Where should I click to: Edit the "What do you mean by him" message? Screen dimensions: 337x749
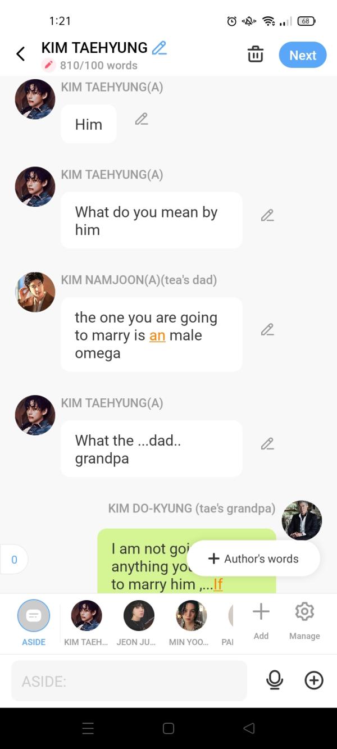coord(267,216)
